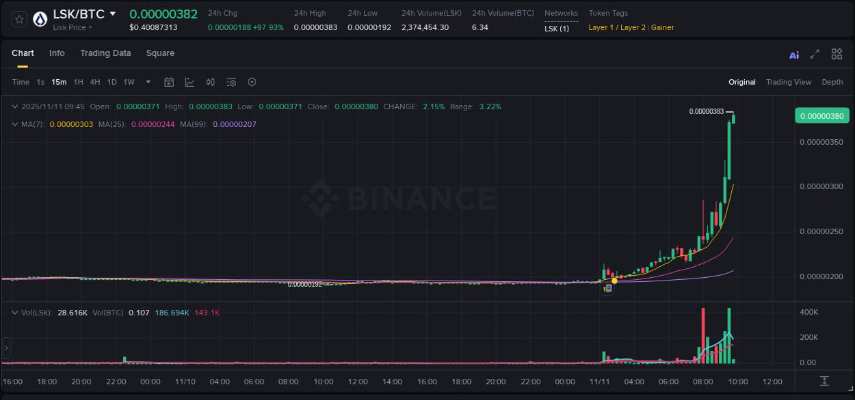Open the date range calendar icon
Viewport: 855px width, 400px height.
point(169,82)
